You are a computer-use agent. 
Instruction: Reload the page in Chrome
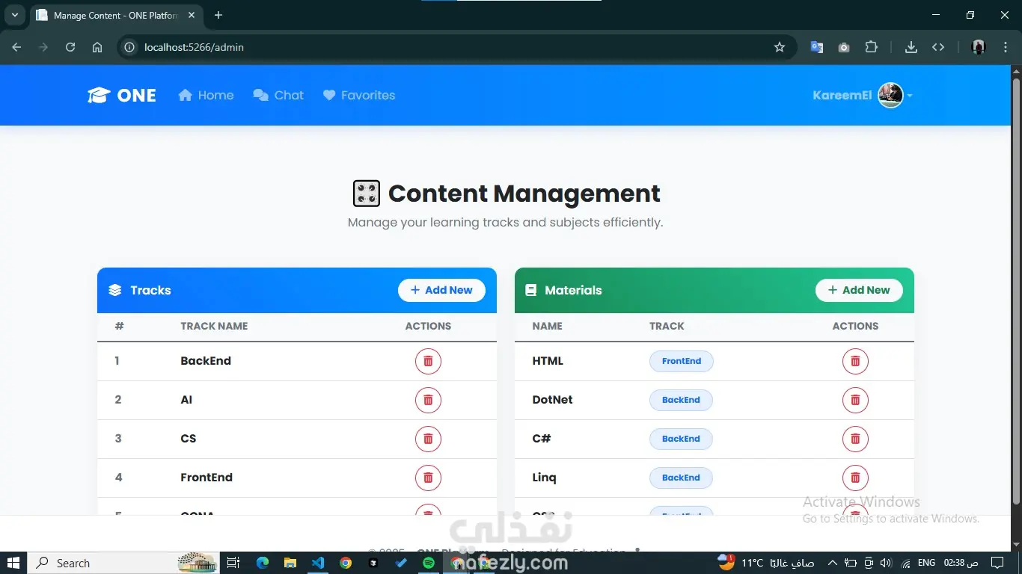(x=70, y=47)
